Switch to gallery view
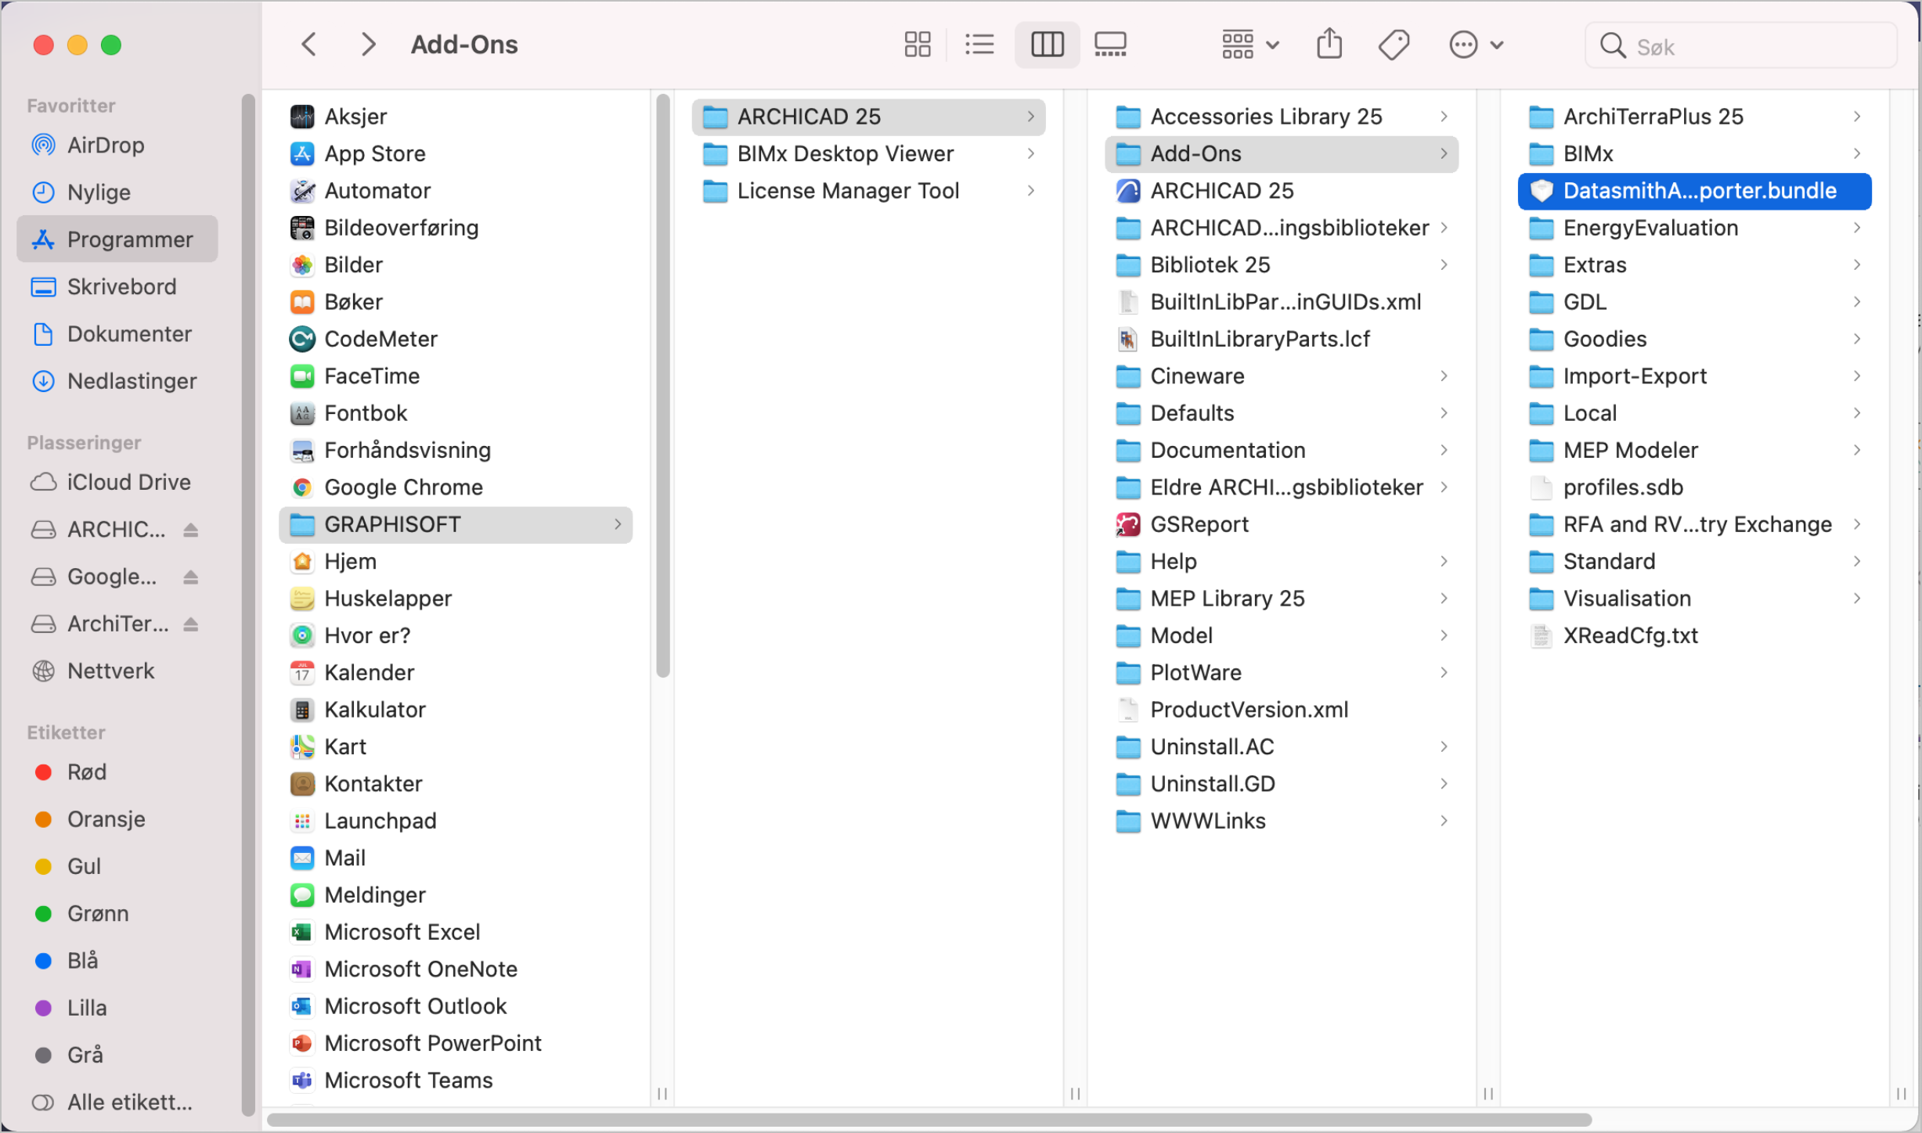1922x1133 pixels. pos(1110,45)
